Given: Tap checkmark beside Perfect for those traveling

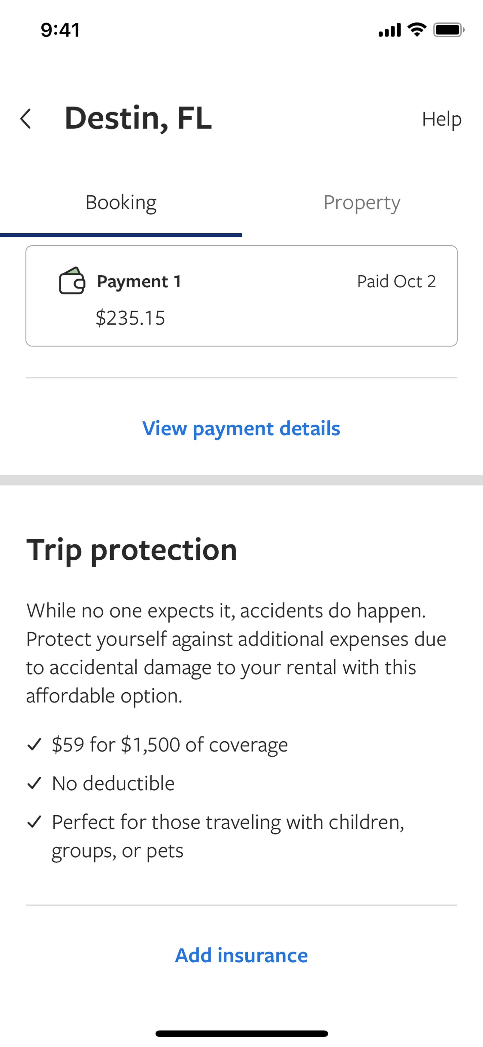Looking at the screenshot, I should (34, 822).
